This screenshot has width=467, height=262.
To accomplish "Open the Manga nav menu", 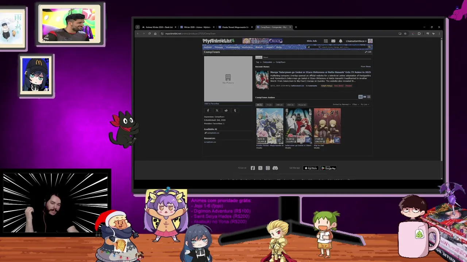I will (x=219, y=47).
